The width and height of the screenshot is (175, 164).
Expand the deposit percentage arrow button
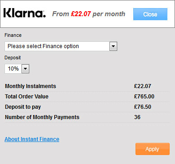pyautogui.click(x=26, y=69)
